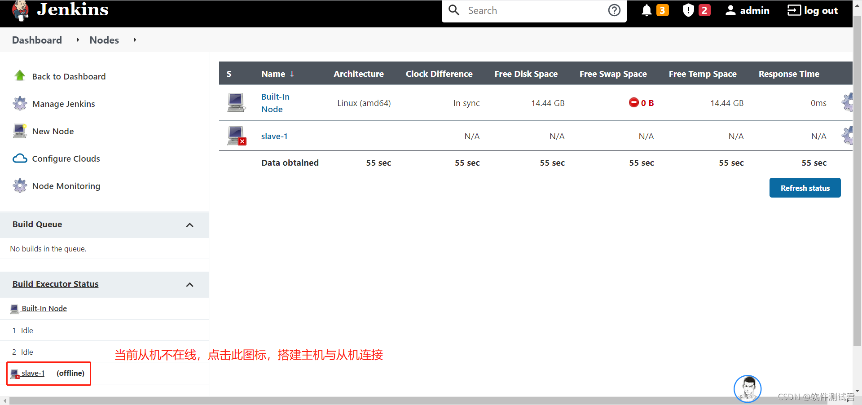Viewport: 862px width, 405px height.
Task: Sort by Clock Difference column
Action: (439, 74)
